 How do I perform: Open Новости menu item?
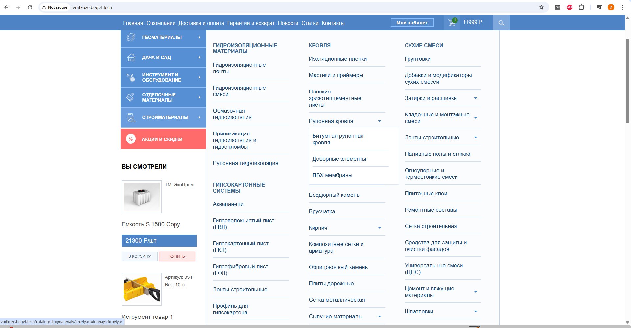tap(288, 23)
